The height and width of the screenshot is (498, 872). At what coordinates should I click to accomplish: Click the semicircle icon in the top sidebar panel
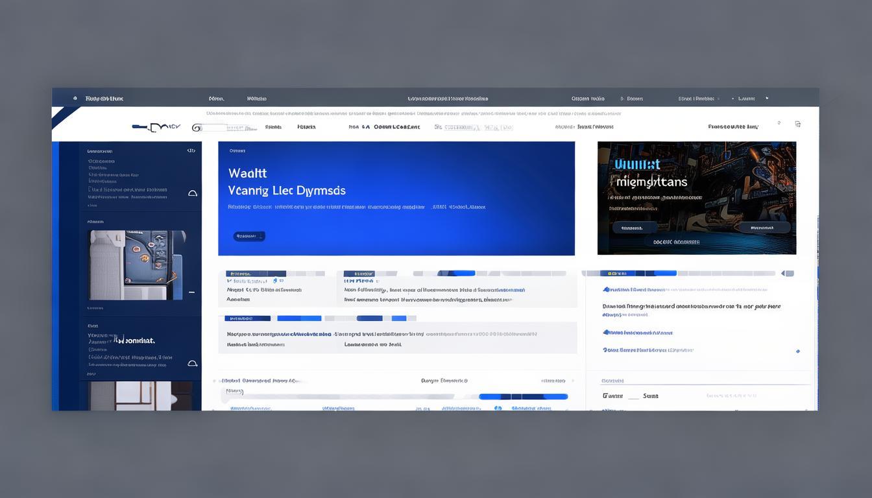point(192,193)
